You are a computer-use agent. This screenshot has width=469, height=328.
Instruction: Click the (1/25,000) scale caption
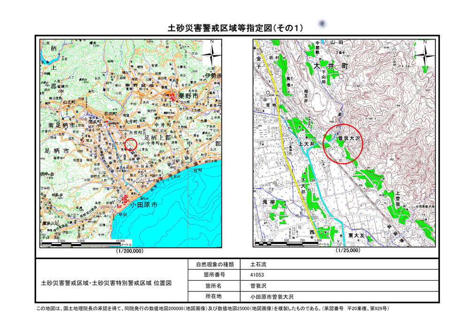[348, 251]
